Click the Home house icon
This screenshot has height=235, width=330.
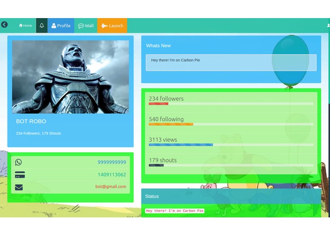point(20,26)
